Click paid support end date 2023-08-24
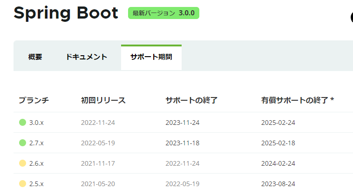 click(278, 184)
